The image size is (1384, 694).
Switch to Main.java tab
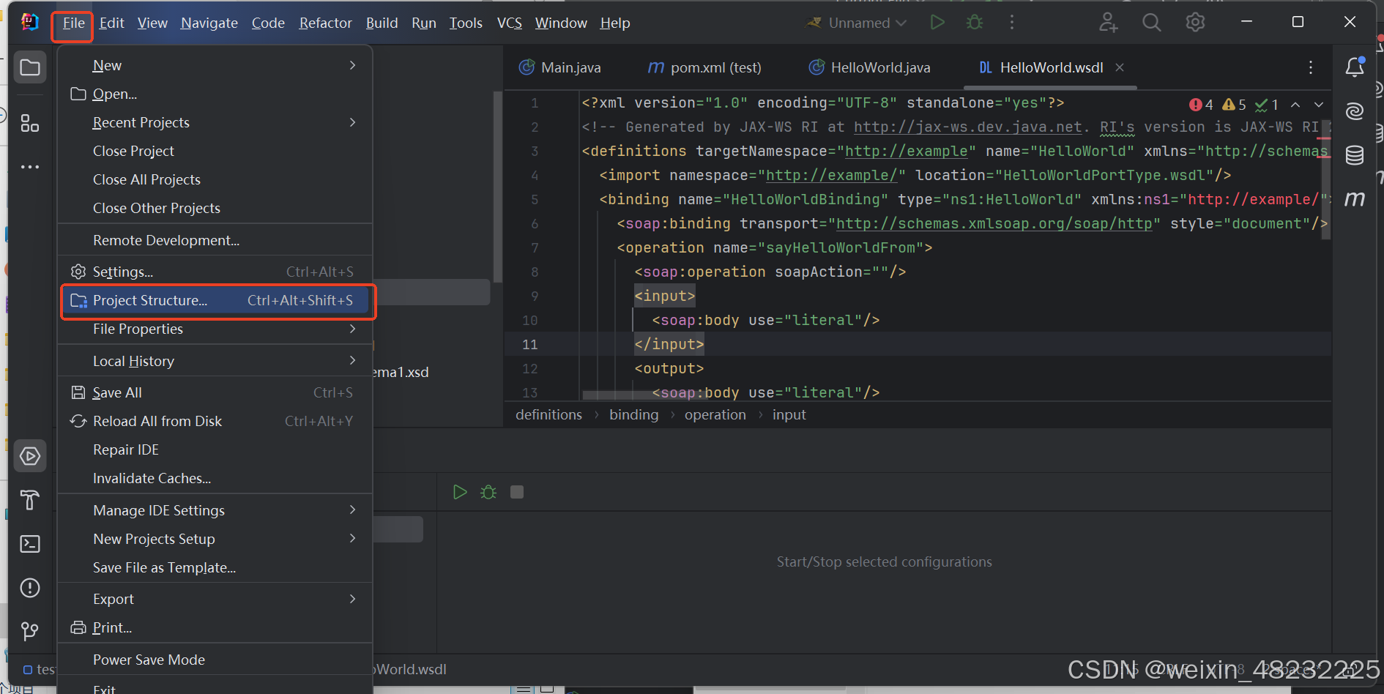click(560, 67)
